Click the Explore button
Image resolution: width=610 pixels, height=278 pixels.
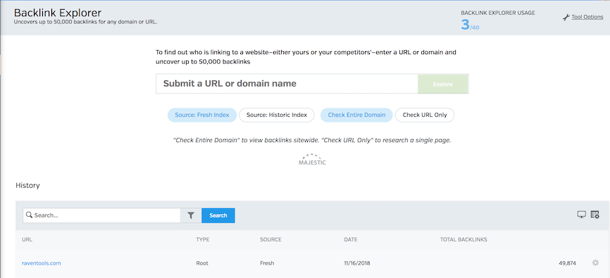(x=443, y=84)
